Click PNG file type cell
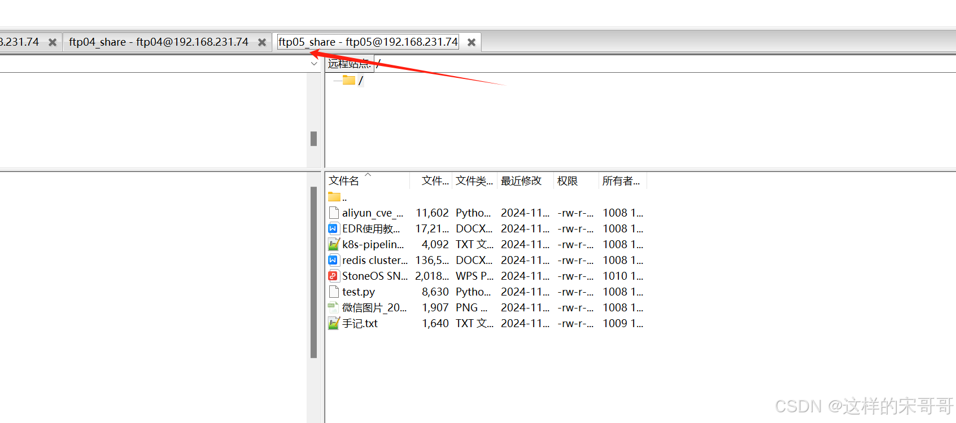The width and height of the screenshot is (956, 423). point(472,308)
